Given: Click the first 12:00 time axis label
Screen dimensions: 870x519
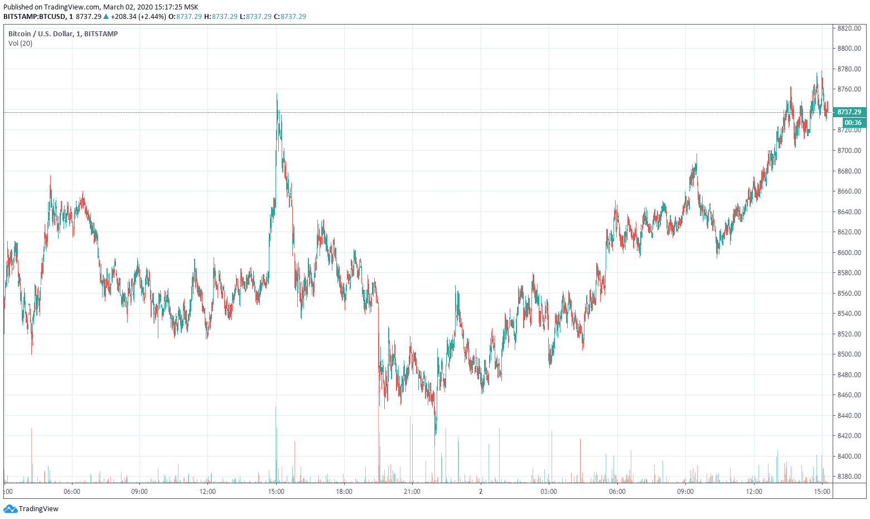Looking at the screenshot, I should pyautogui.click(x=207, y=492).
